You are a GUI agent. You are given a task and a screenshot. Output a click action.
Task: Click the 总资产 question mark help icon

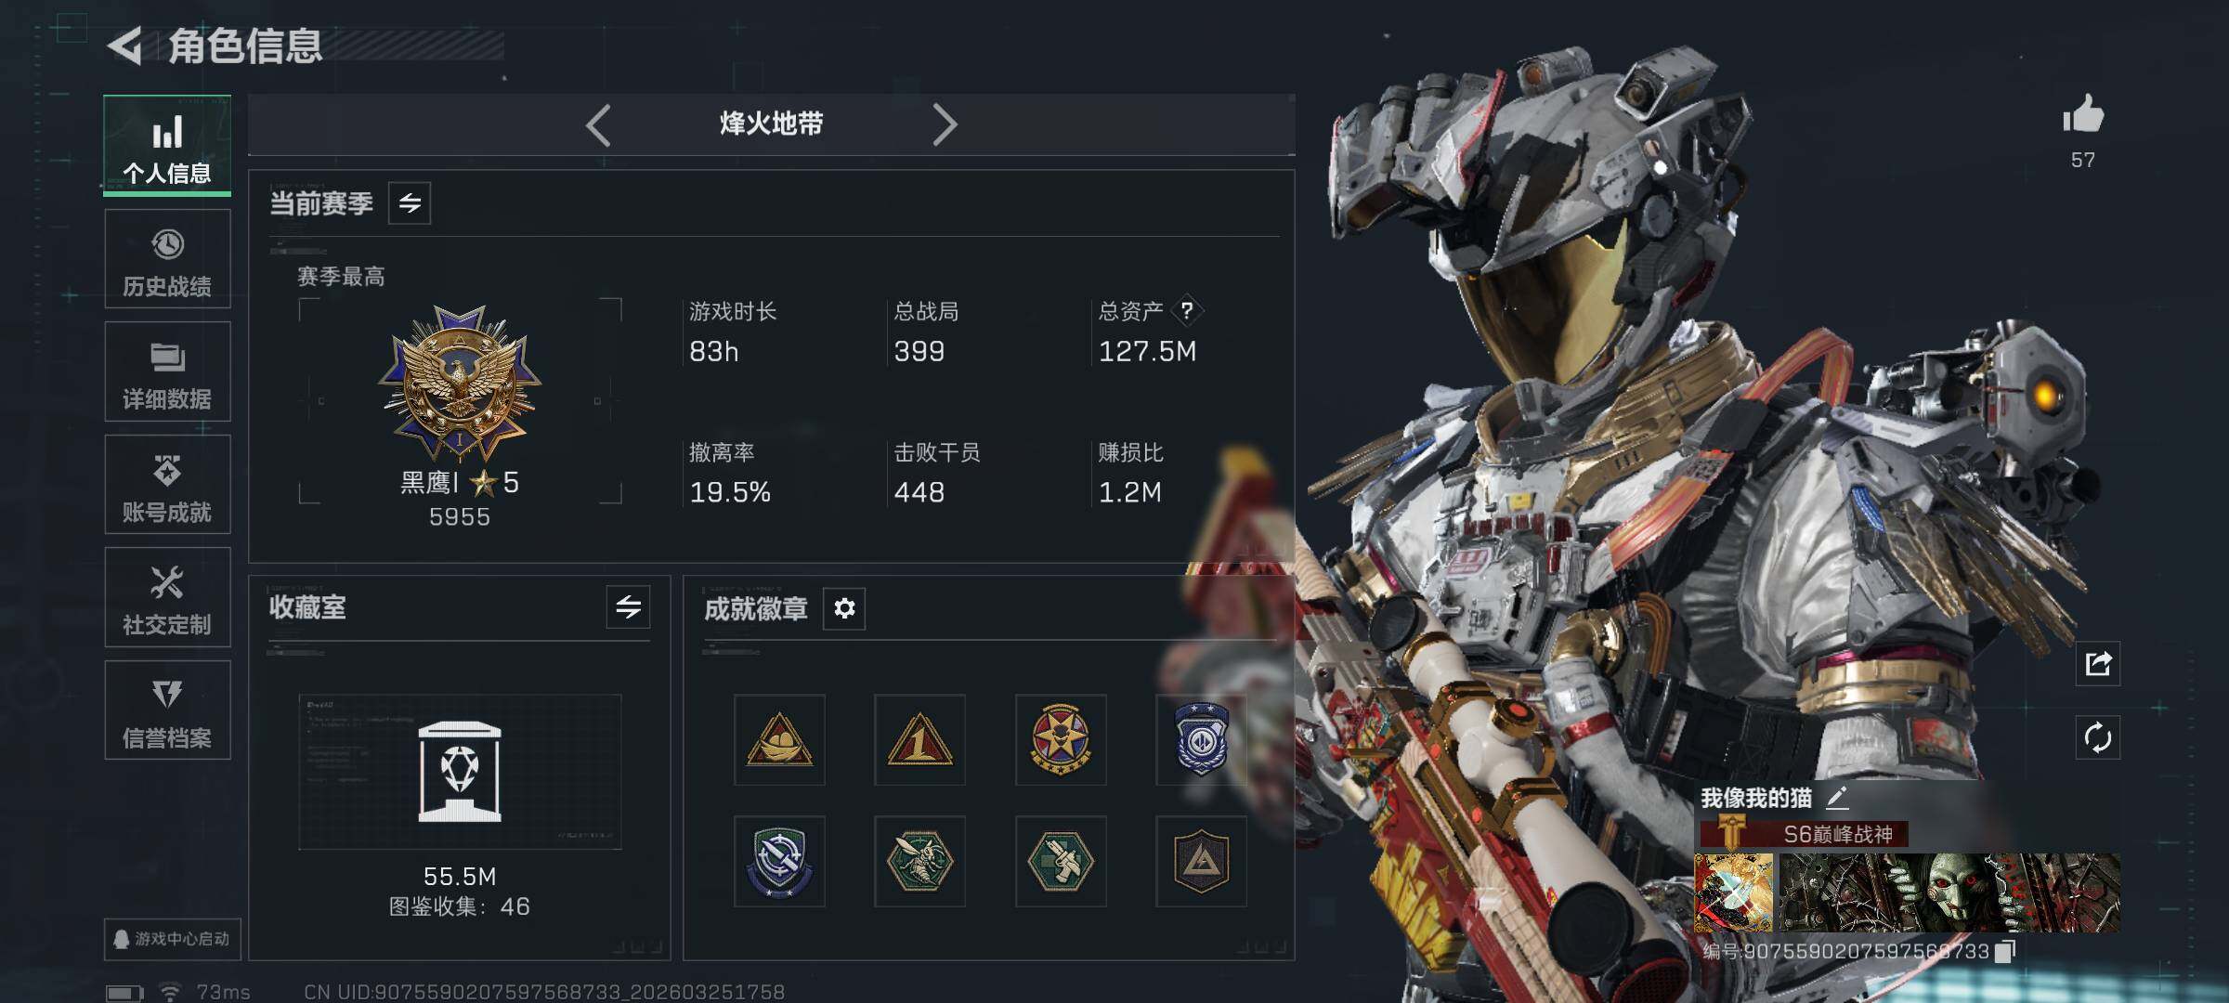(1186, 311)
